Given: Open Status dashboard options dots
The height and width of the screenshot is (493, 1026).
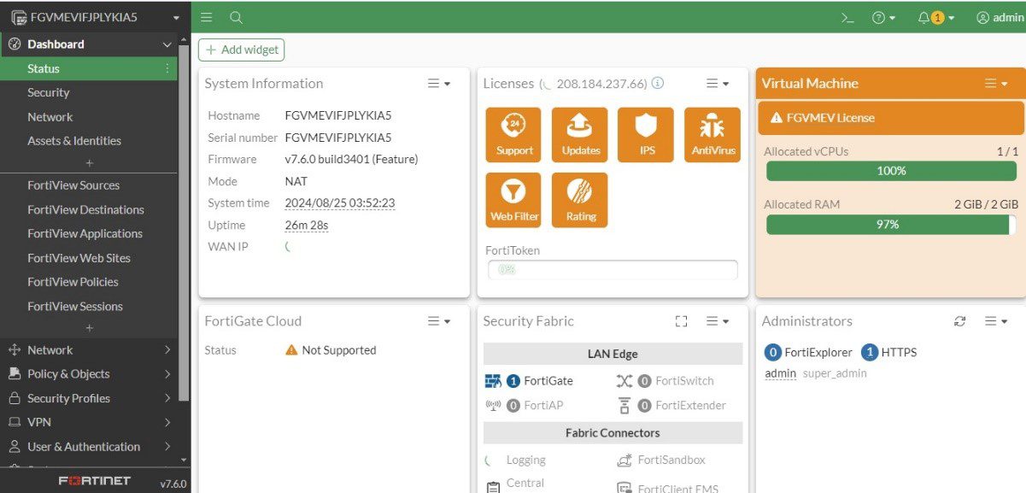Looking at the screenshot, I should pos(167,68).
